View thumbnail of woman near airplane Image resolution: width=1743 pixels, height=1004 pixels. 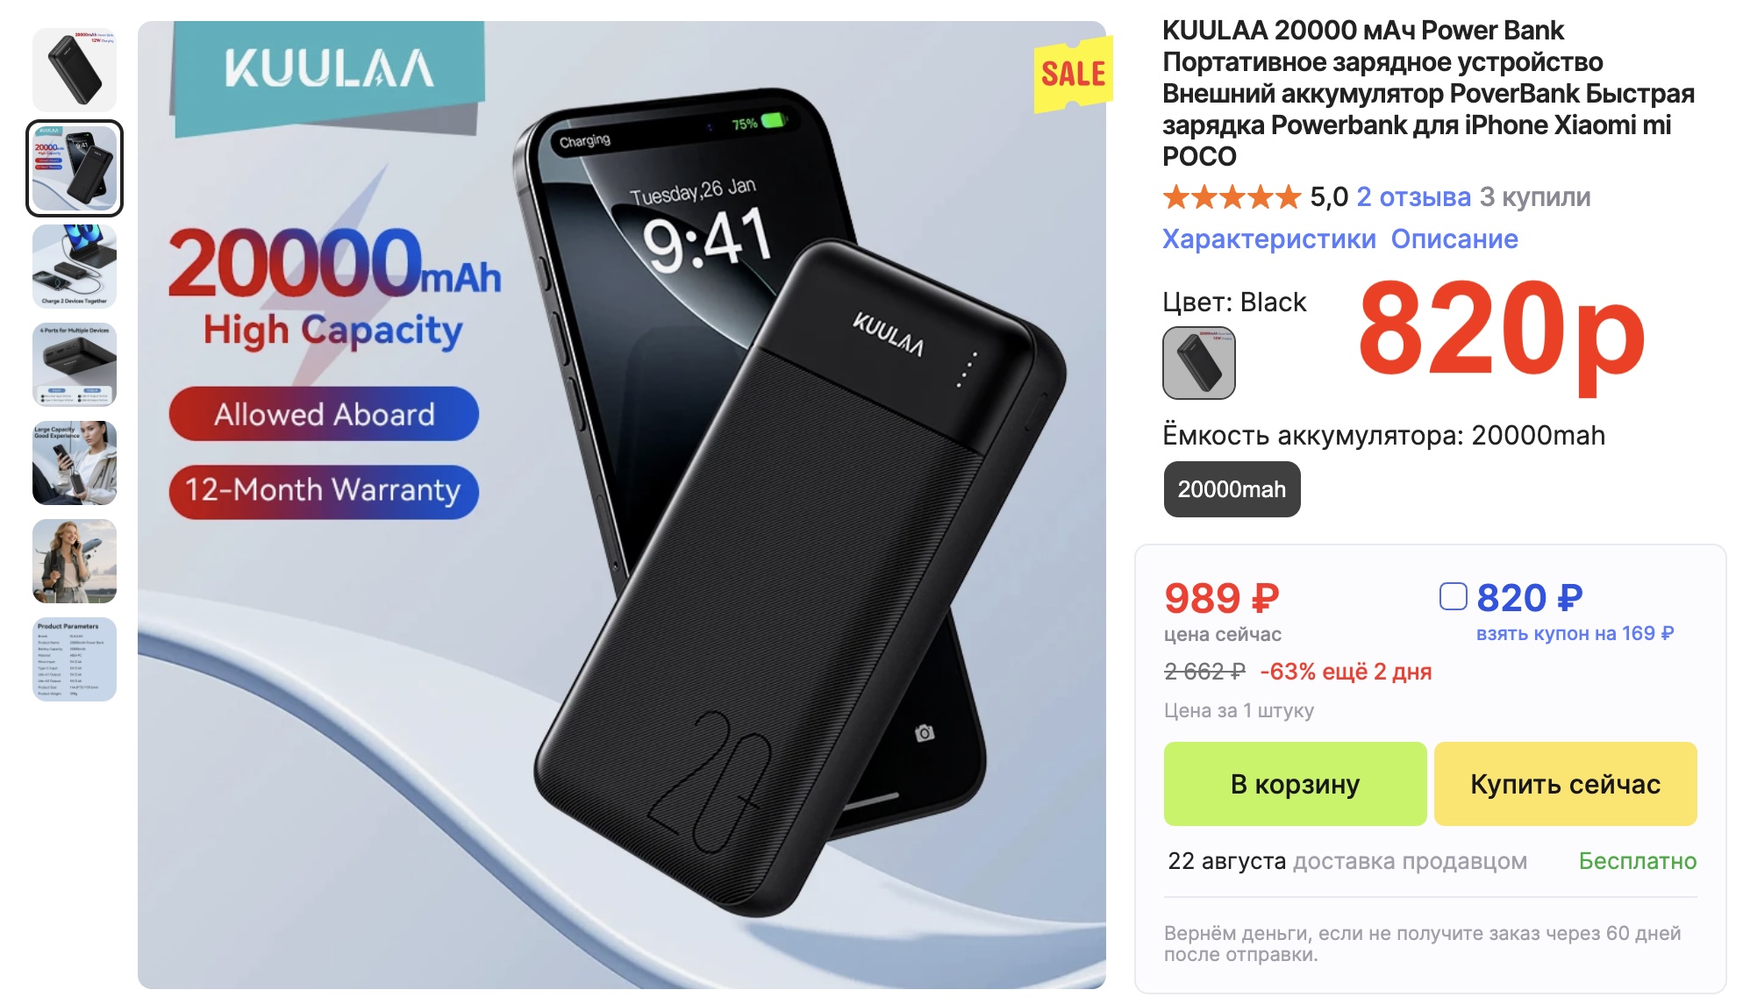coord(75,561)
